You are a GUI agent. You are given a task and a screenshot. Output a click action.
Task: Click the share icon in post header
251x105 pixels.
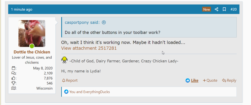tap(216, 9)
